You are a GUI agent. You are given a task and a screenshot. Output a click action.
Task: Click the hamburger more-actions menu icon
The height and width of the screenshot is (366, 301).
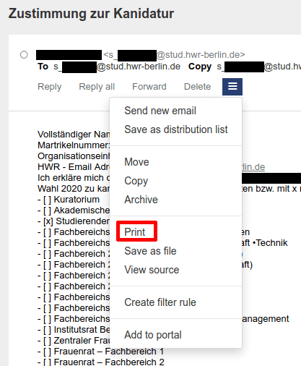click(x=232, y=87)
